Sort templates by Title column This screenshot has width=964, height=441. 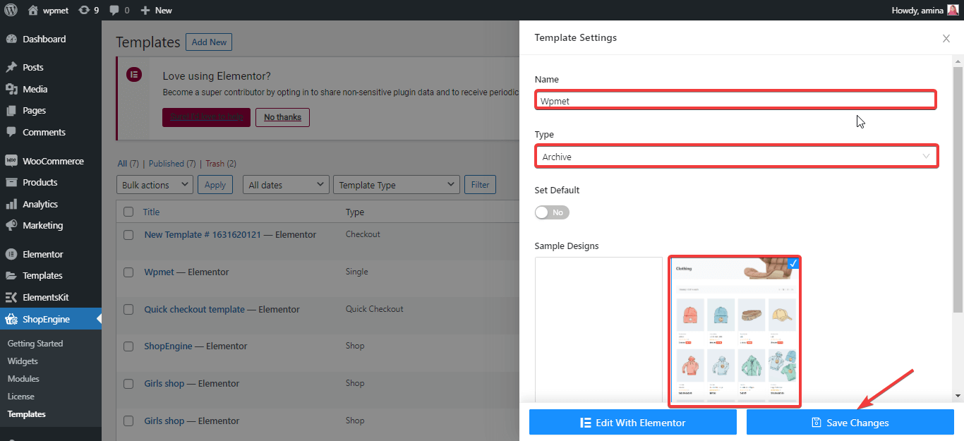coord(152,212)
